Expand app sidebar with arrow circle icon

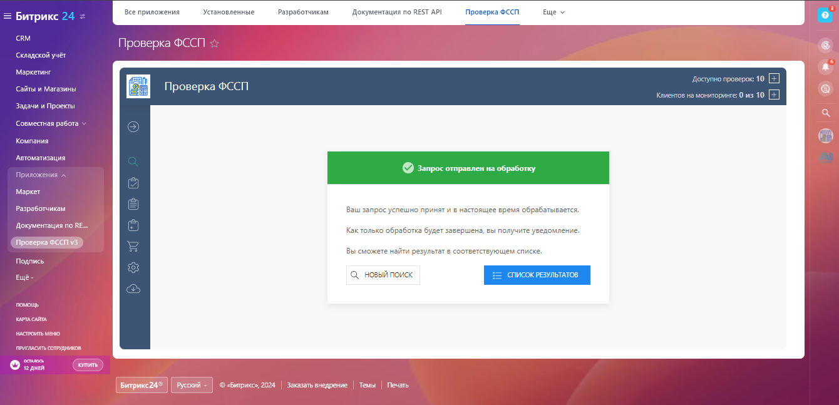(x=133, y=127)
